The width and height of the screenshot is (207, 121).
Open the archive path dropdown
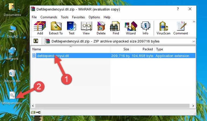click(194, 41)
